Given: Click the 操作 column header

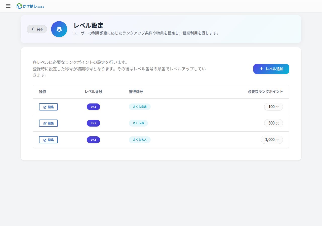Looking at the screenshot, I should point(43,92).
